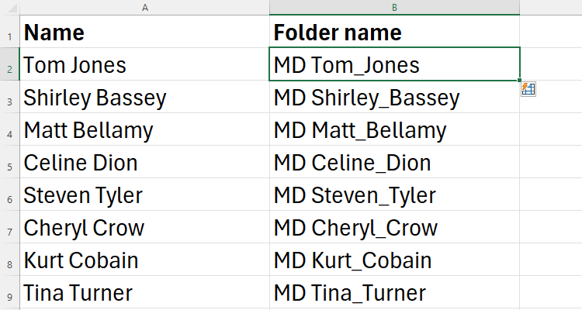Select column B header
Screen dimensions: 582x310
tap(394, 7)
